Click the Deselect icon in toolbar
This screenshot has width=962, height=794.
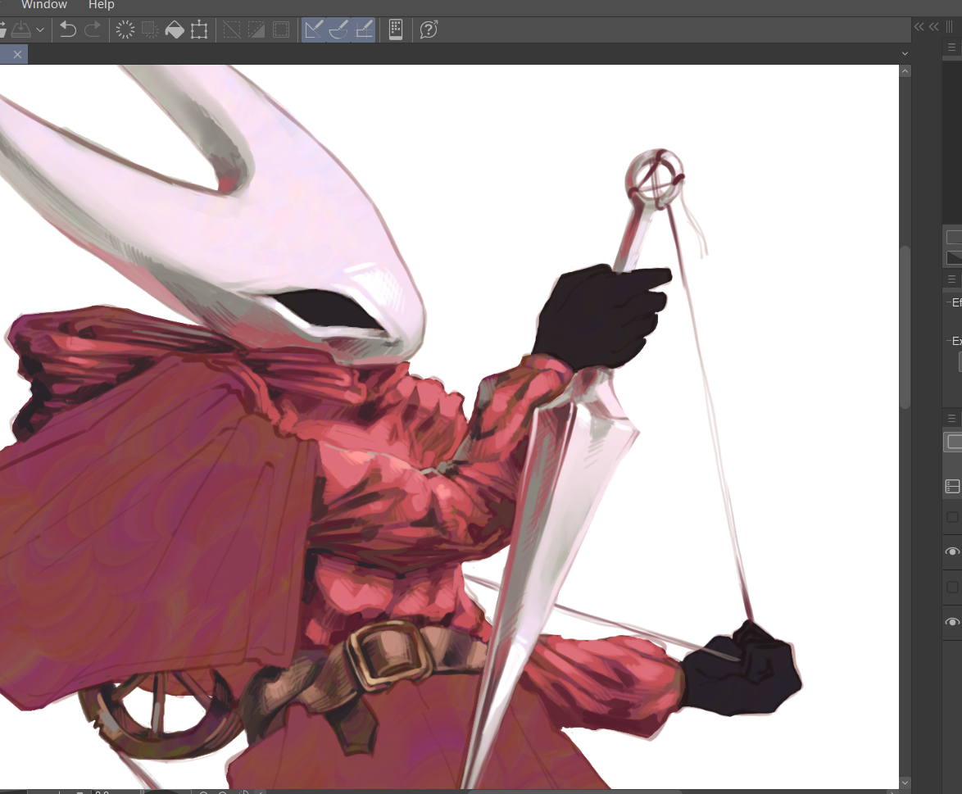pos(232,30)
